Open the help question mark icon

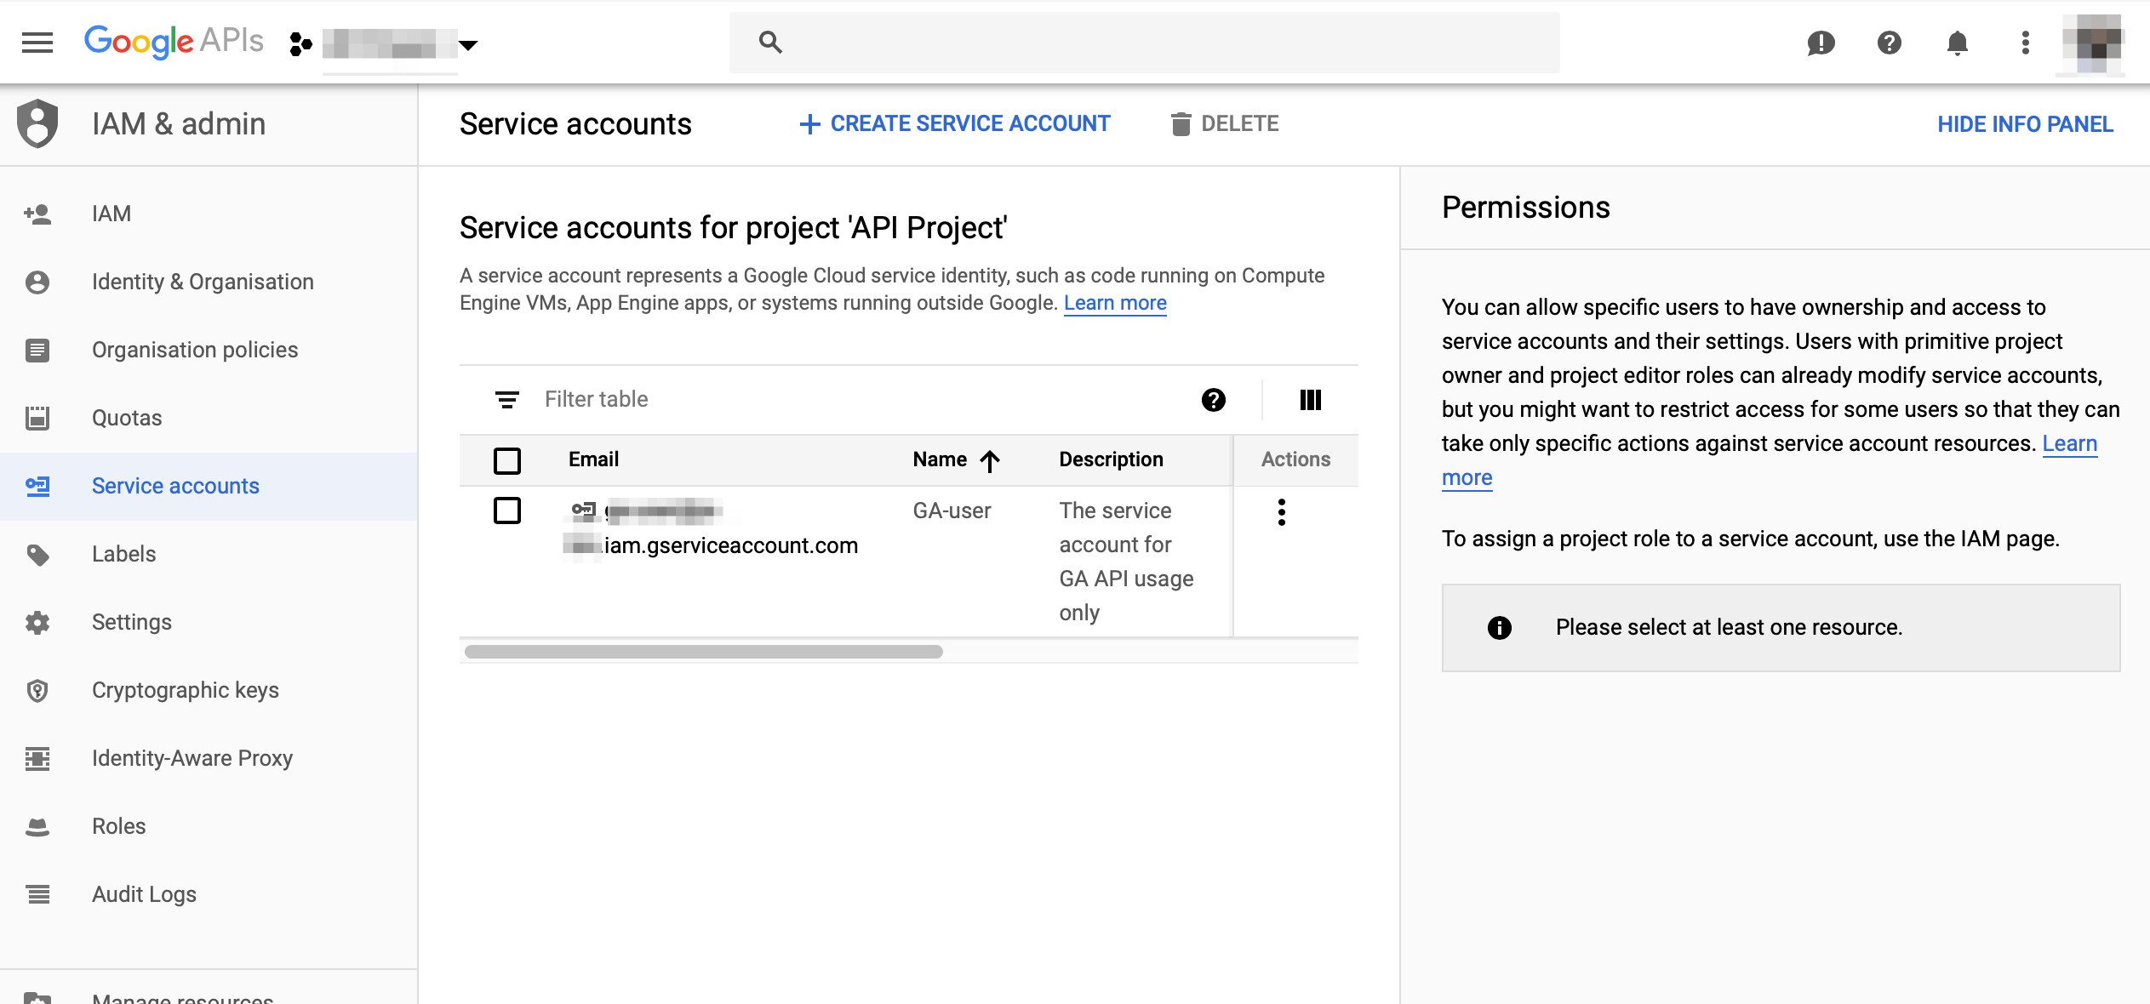coord(1888,43)
